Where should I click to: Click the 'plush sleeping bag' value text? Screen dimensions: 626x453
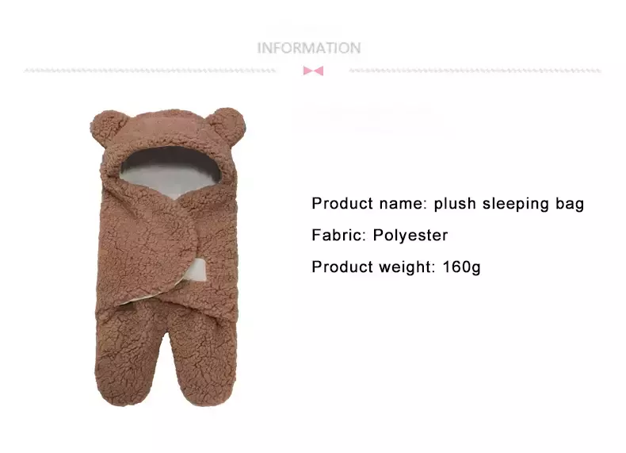point(509,204)
